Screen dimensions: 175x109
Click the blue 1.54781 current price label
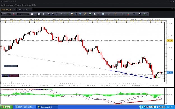170,72
